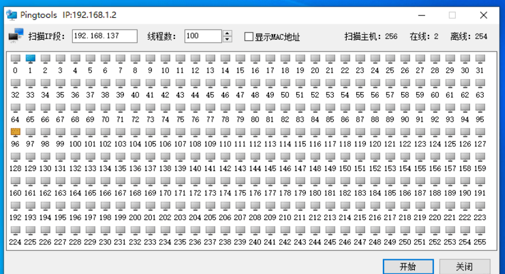
Task: Close Pingtools with the title bar X
Action: tap(484, 15)
